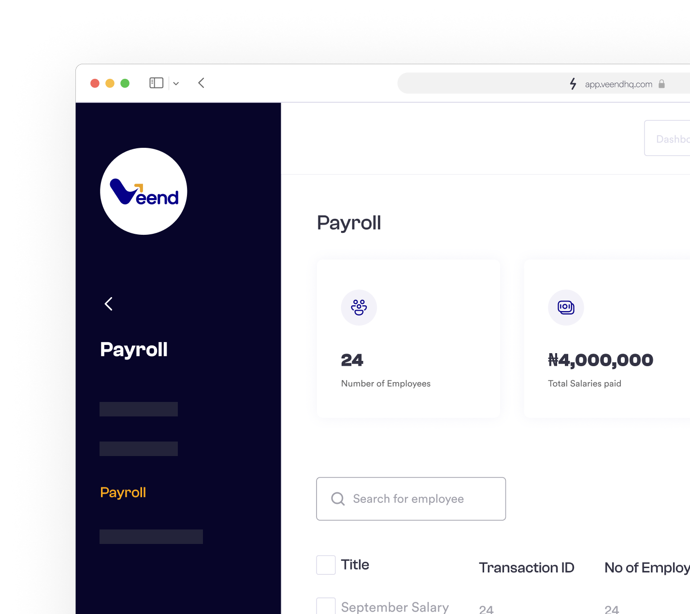
Task: Click the browser back arrow
Action: pyautogui.click(x=201, y=83)
